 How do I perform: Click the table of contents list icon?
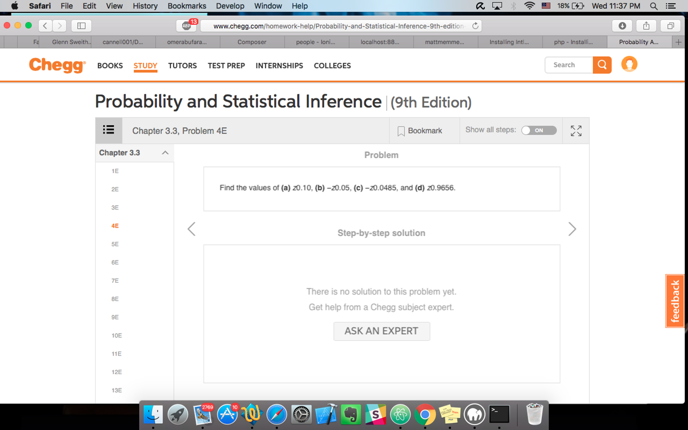point(109,130)
